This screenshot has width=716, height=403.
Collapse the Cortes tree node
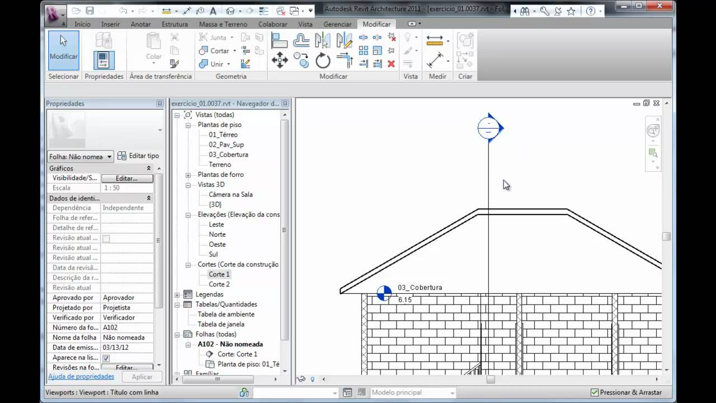click(188, 264)
